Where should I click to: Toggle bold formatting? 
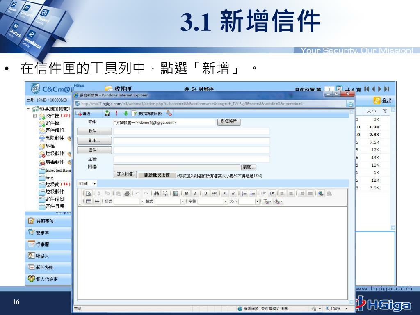pos(187,194)
